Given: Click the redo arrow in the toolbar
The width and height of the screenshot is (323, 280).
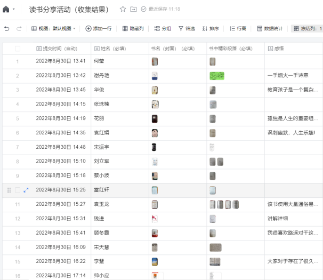Looking at the screenshot, I should pos(19,28).
